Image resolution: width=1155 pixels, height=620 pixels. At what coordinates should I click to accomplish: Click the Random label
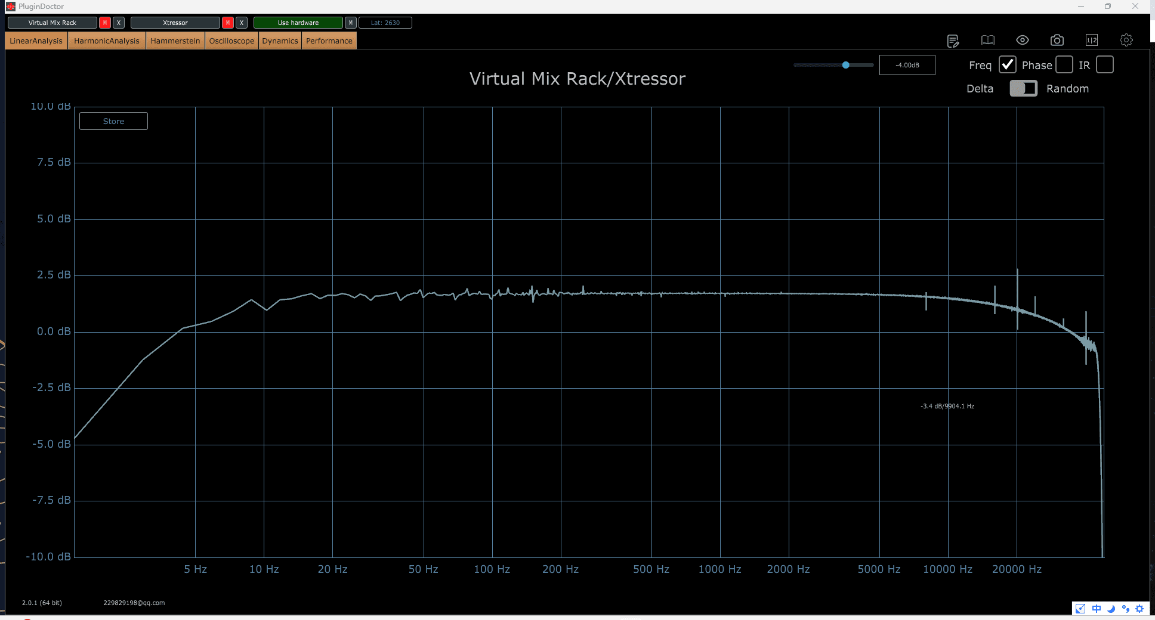1068,89
